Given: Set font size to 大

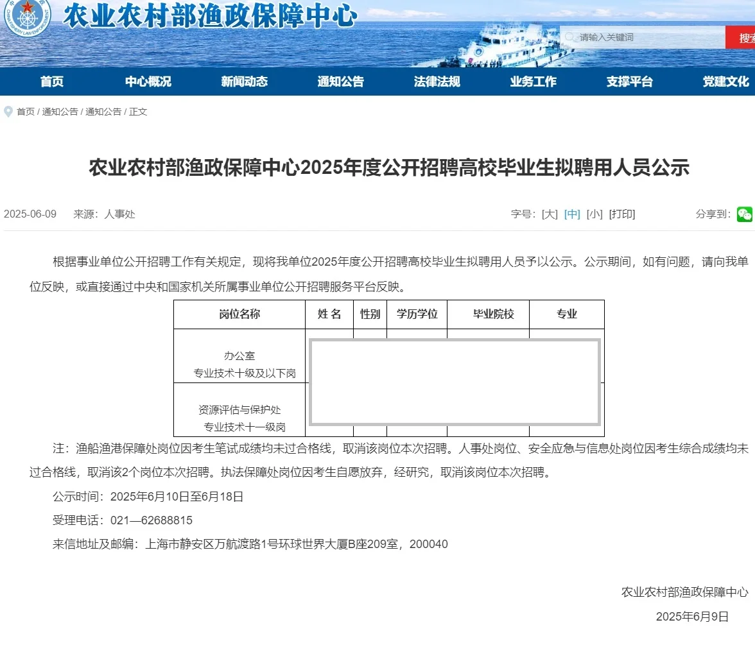Looking at the screenshot, I should [x=550, y=214].
